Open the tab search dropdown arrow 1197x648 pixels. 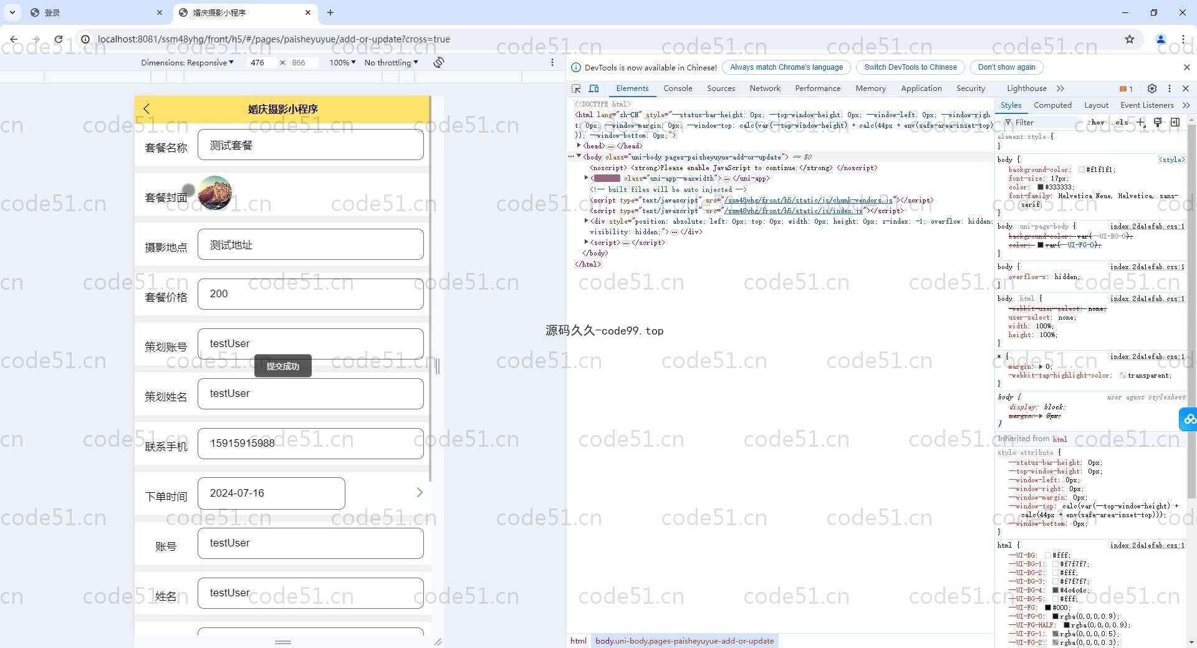(x=12, y=12)
